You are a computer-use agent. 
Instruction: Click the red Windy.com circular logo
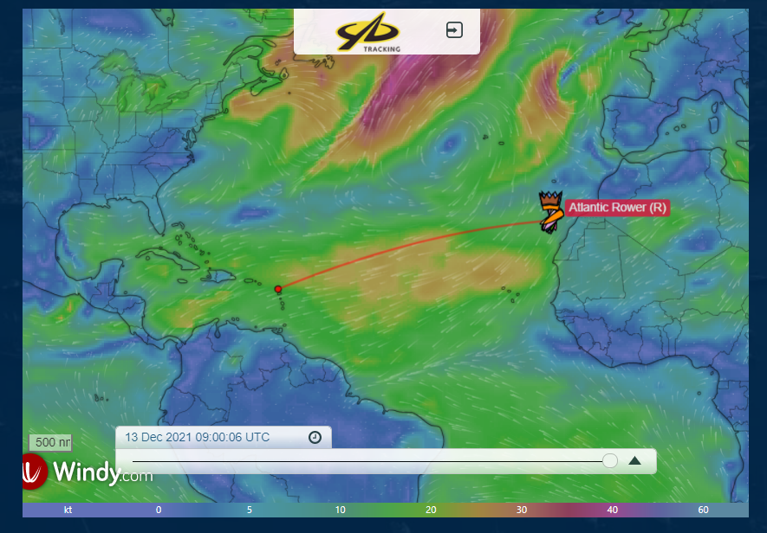35,472
